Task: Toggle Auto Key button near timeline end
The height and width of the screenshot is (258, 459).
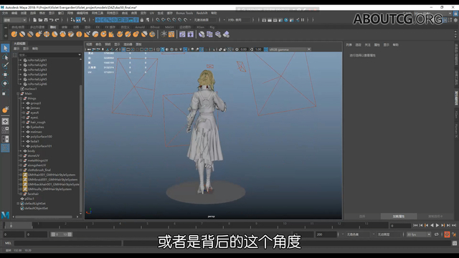Action: click(447, 234)
